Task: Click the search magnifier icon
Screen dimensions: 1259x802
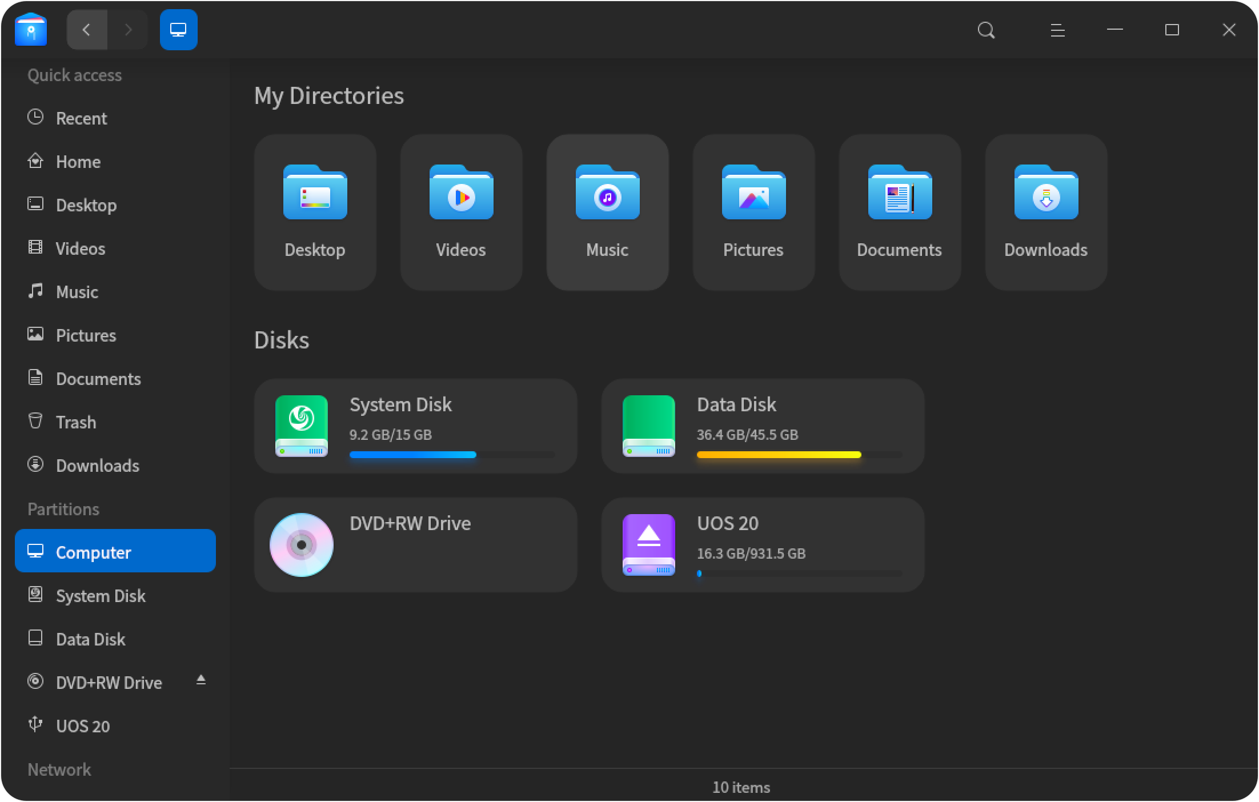Action: 987,30
